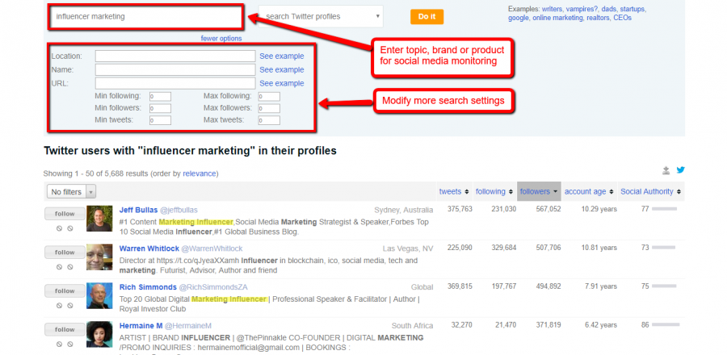The height and width of the screenshot is (355, 727).
Task: Open the @WarrenWhitlock handle
Action: coord(212,248)
